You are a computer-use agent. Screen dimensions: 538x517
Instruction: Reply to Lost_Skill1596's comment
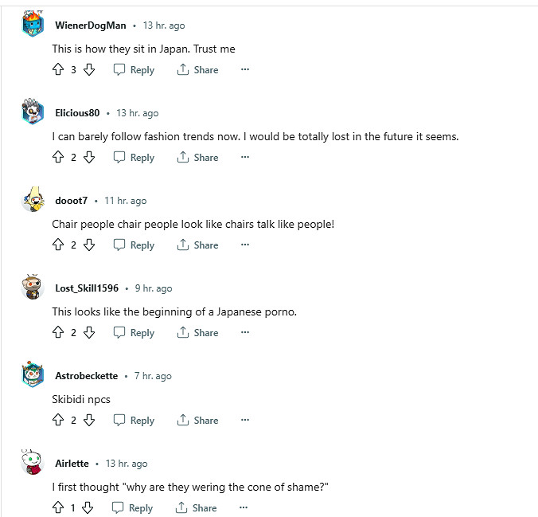tap(134, 333)
